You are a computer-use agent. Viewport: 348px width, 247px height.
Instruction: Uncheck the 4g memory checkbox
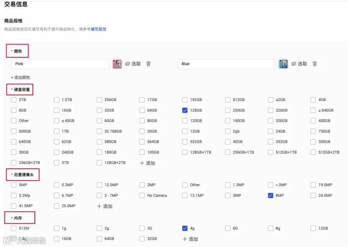point(185,228)
